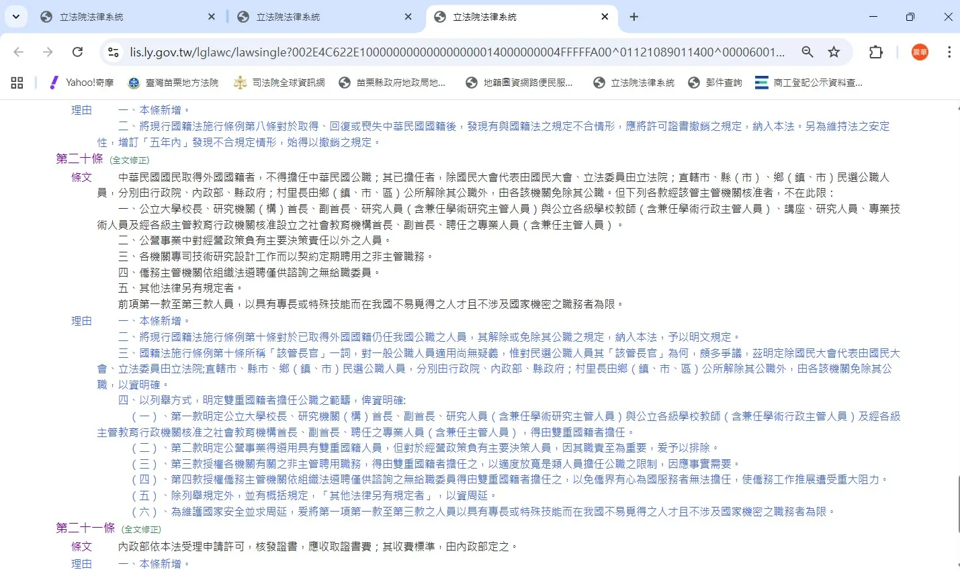This screenshot has height=572, width=960.
Task: Click the back navigation arrow
Action: pyautogui.click(x=18, y=52)
